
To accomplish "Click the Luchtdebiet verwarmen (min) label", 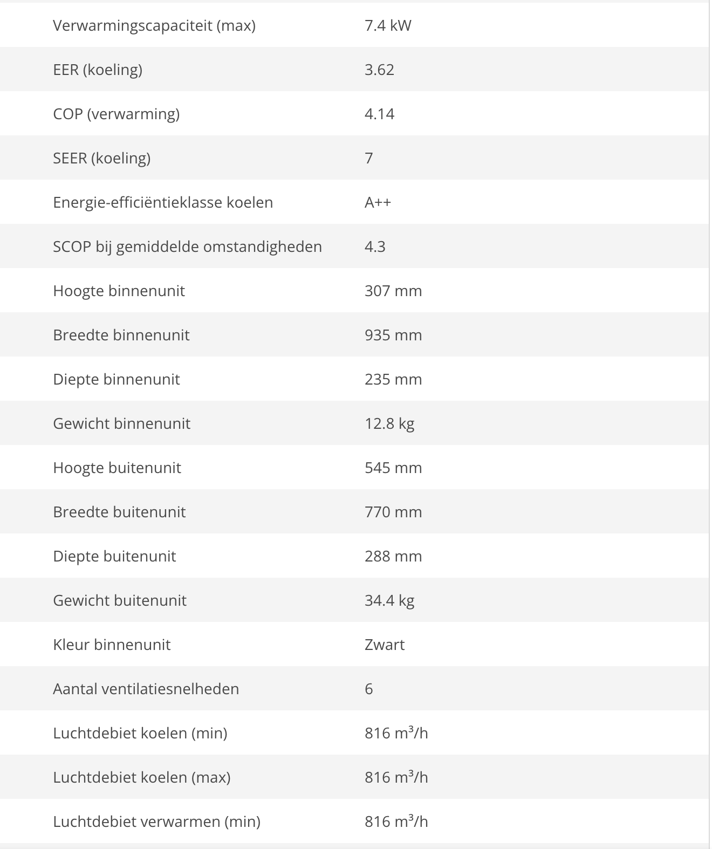I will click(156, 821).
